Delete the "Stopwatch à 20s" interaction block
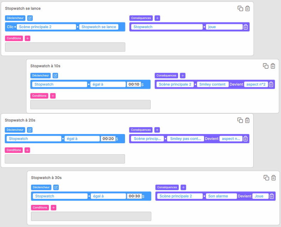This screenshot has height=227, width=281. pyautogui.click(x=247, y=120)
